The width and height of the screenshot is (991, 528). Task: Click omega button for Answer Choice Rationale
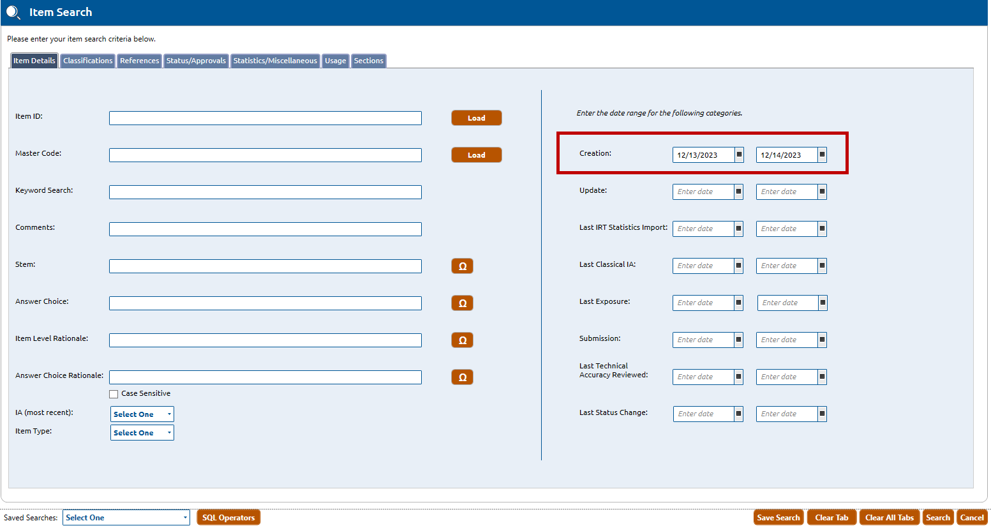(x=462, y=377)
